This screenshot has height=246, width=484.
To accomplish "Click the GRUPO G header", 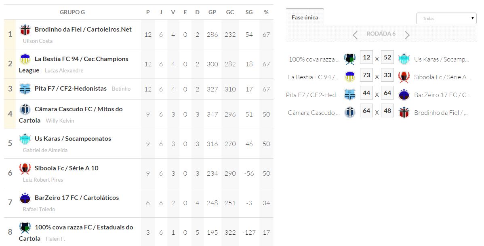I will tap(72, 12).
